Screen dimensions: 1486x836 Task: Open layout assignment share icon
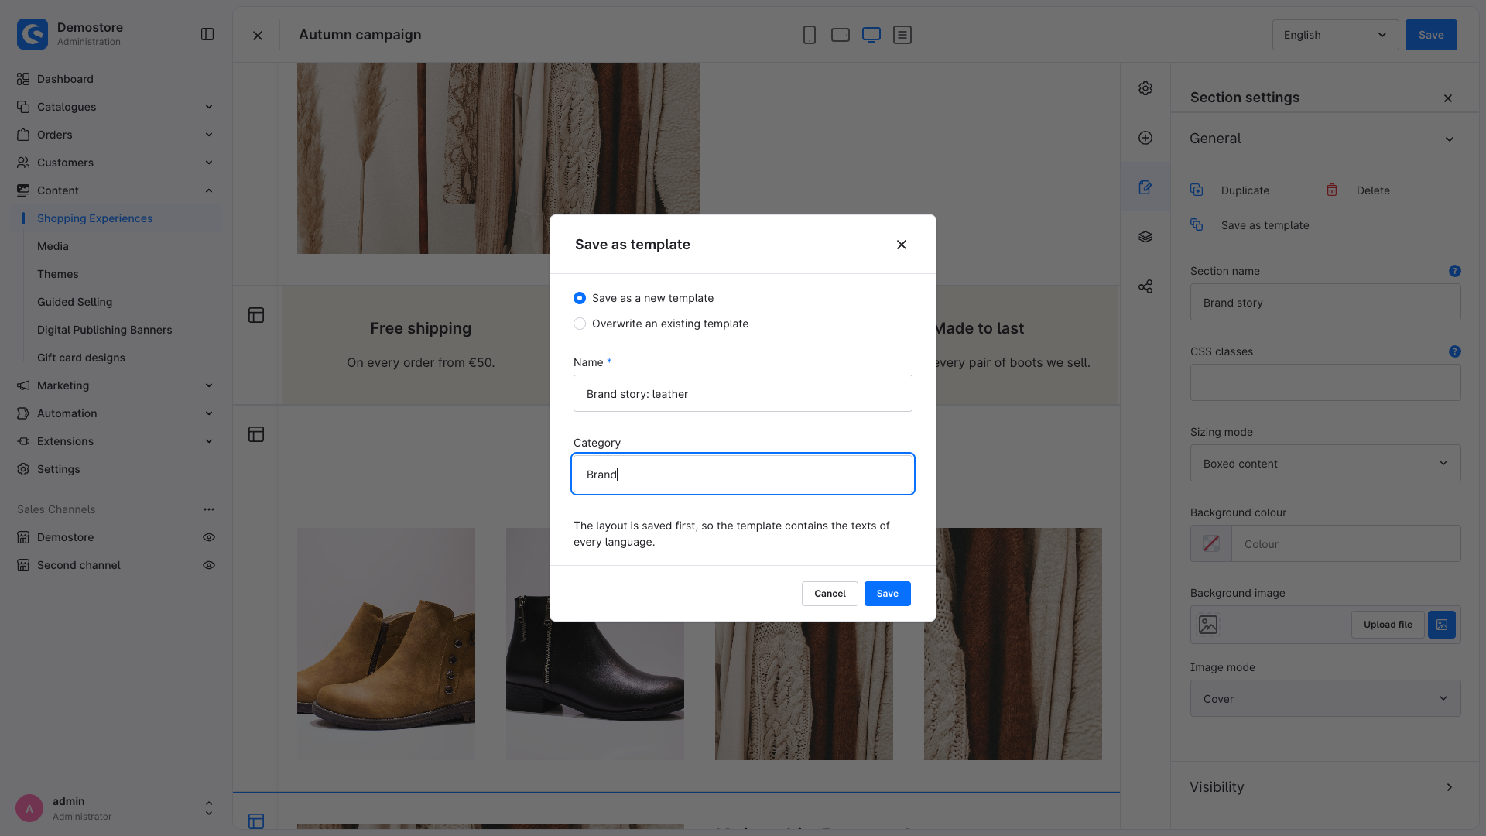[1145, 286]
